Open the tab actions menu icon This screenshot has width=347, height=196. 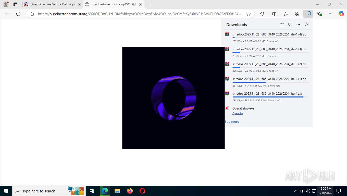click(x=15, y=4)
